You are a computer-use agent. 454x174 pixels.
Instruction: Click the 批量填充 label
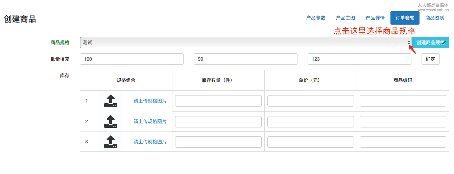(60, 59)
